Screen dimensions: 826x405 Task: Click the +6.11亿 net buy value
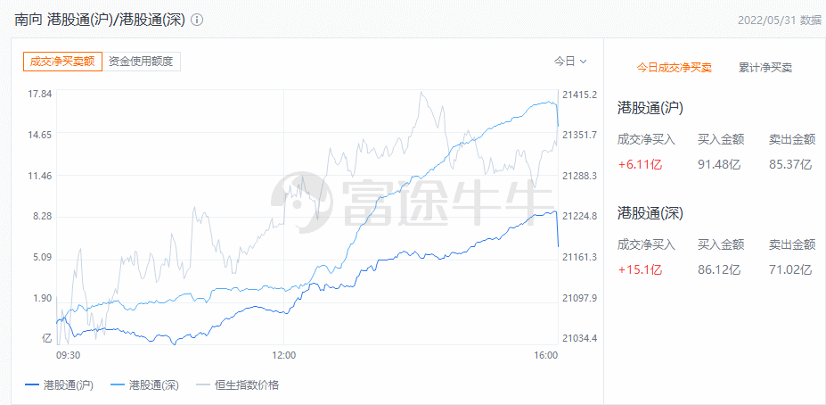point(640,164)
